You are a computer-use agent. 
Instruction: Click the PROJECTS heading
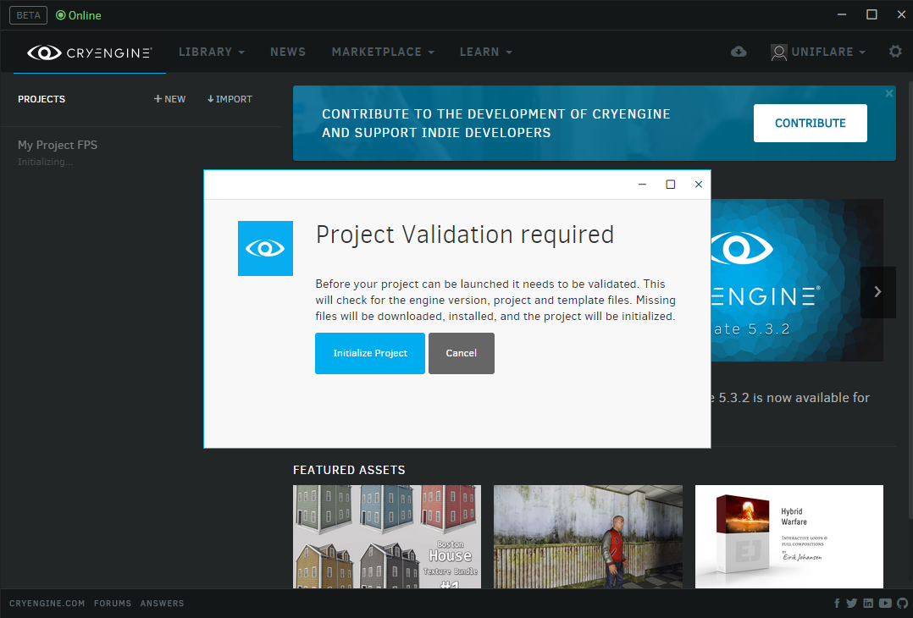coord(41,99)
